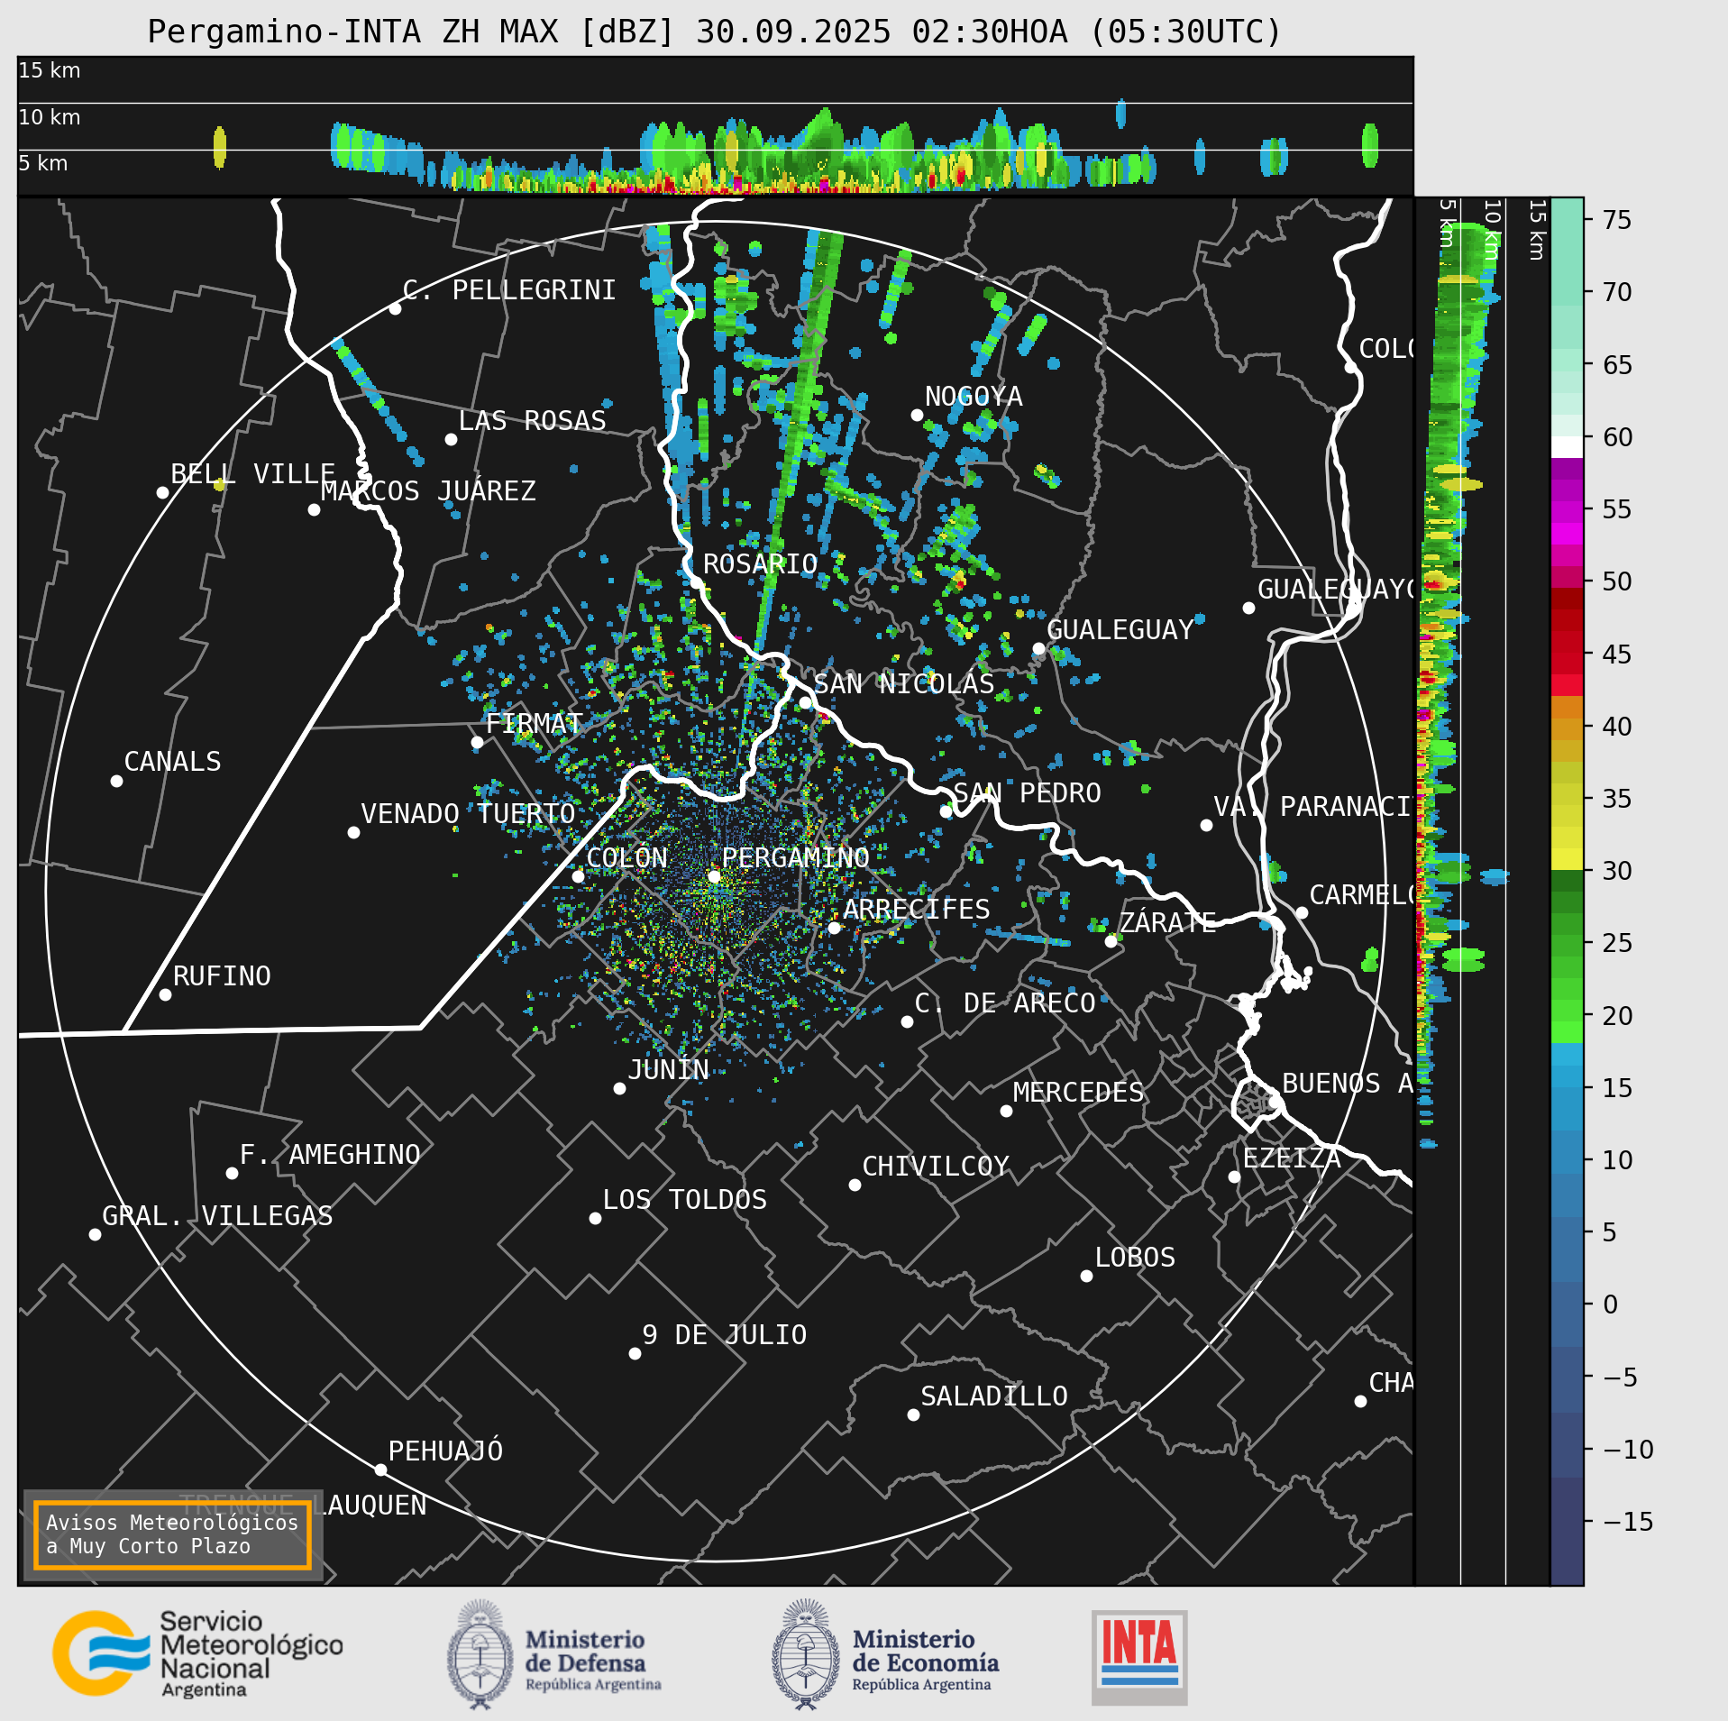This screenshot has width=1728, height=1721.
Task: Click the Trenque Lauquen label
Action: (x=302, y=1506)
